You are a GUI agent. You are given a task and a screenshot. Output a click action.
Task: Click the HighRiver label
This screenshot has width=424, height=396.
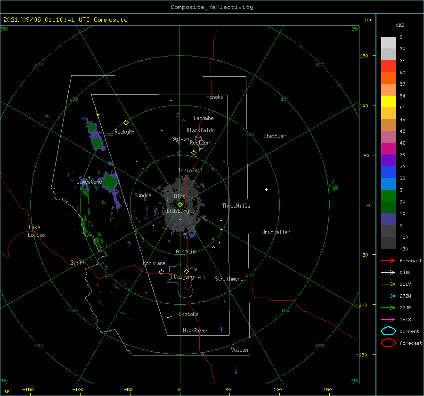pos(196,331)
